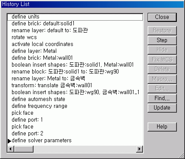This screenshot has width=185, height=159.
Task: Select the 'pick face' entry above port 2
Action: click(x=75, y=127)
